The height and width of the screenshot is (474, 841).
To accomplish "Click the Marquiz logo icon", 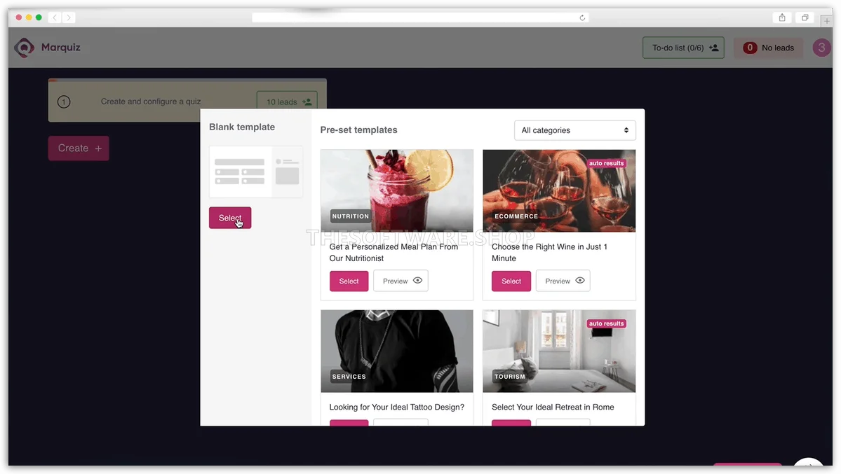I will (24, 48).
